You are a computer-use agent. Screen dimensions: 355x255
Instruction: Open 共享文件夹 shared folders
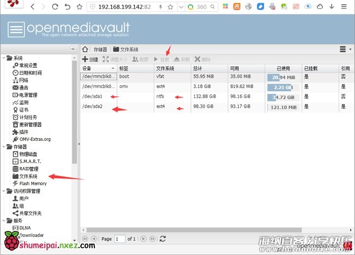point(27,213)
